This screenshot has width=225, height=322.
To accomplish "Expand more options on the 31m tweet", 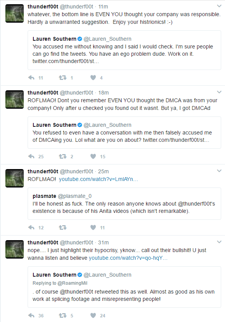I will click(x=219, y=242).
